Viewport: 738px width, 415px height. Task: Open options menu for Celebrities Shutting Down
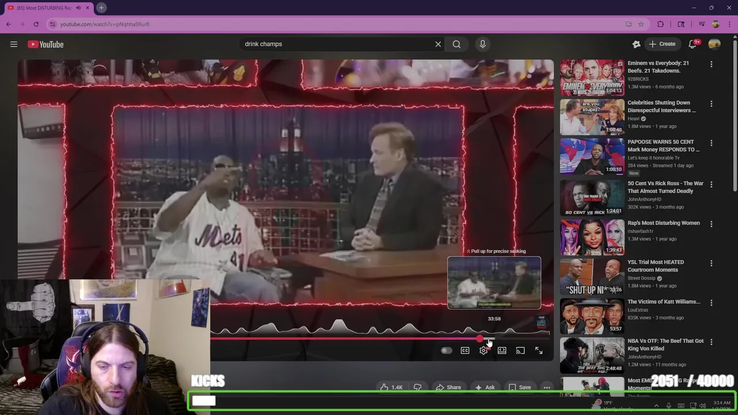pos(711,104)
